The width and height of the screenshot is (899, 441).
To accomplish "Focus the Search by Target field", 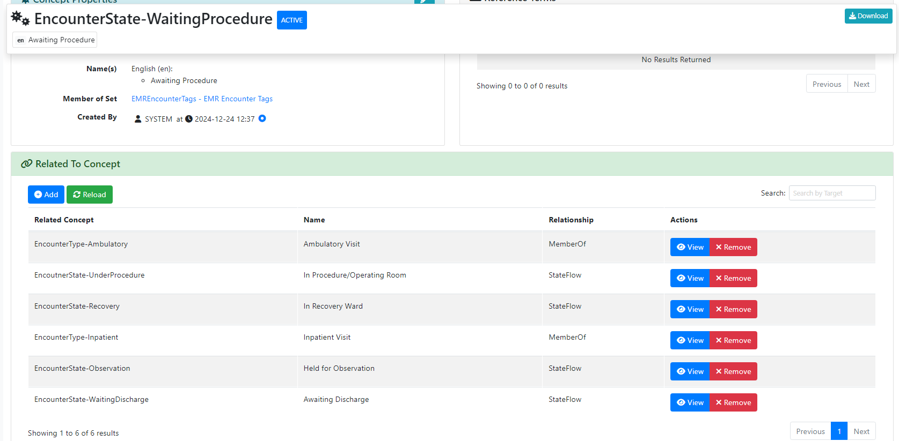I will [832, 193].
